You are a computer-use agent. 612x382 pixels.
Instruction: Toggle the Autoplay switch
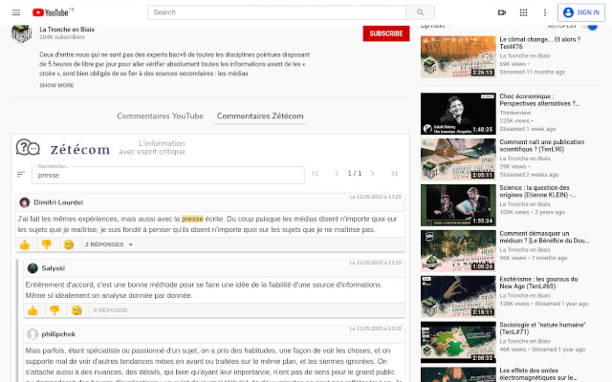[x=590, y=26]
